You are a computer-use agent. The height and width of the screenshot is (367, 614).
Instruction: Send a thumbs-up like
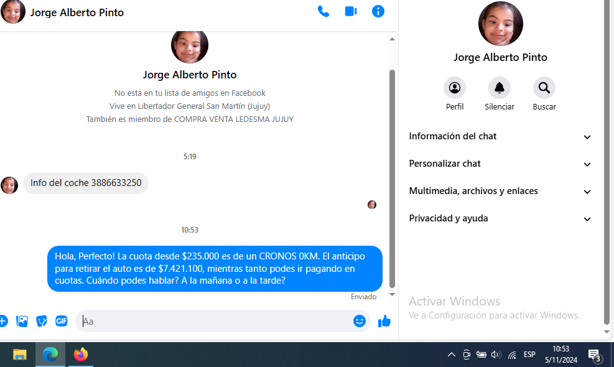coord(384,321)
